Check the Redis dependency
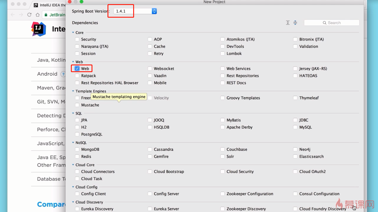This screenshot has height=212, width=378. point(77,157)
